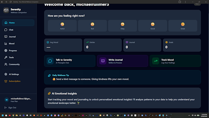
Task: Click the AI Emotional Insights heading
Action: click(64, 94)
